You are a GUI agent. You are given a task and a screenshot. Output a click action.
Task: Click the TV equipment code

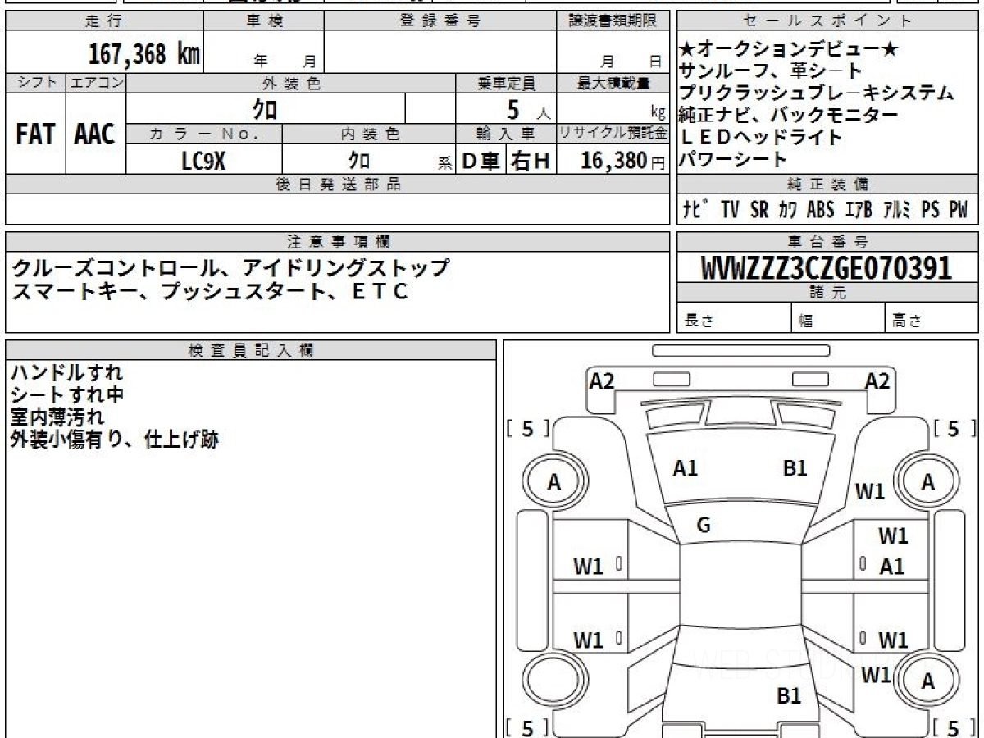(730, 210)
